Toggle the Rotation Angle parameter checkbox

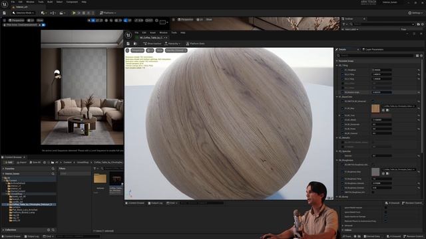point(343,92)
